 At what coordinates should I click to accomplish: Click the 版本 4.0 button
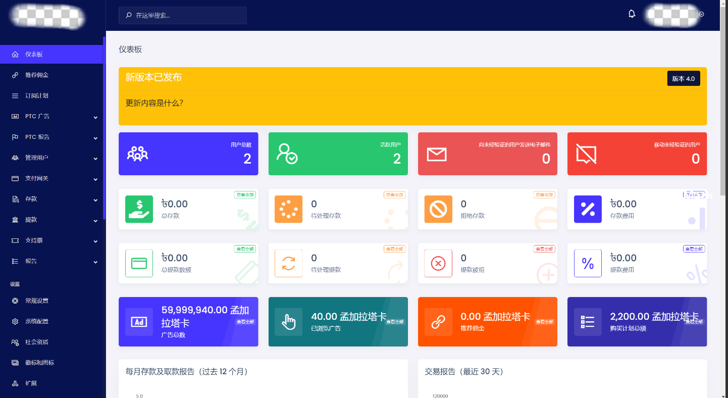click(x=683, y=79)
